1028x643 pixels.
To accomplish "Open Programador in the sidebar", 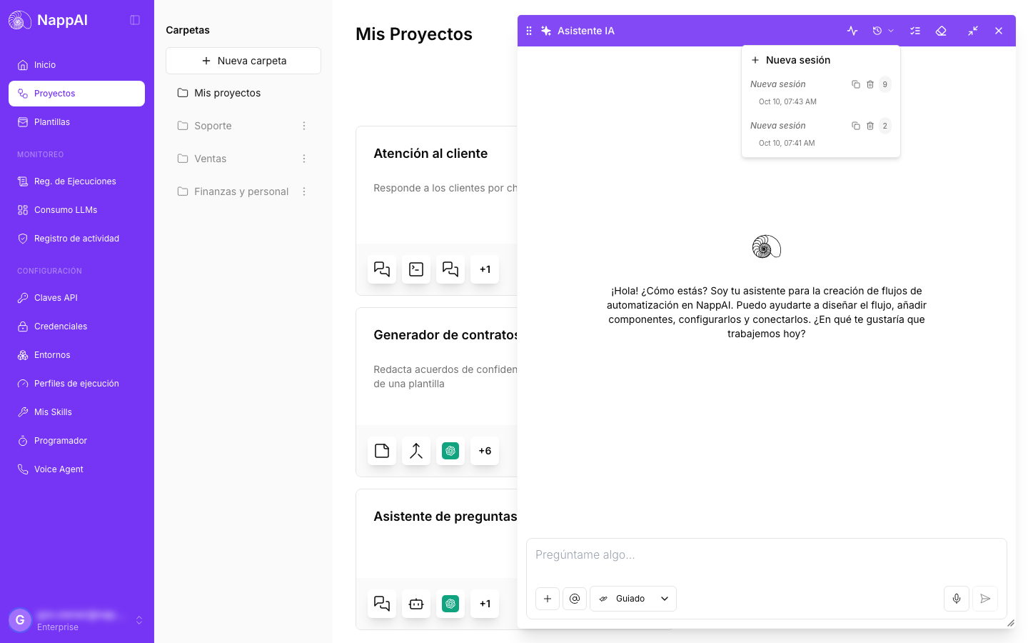I will point(76,441).
